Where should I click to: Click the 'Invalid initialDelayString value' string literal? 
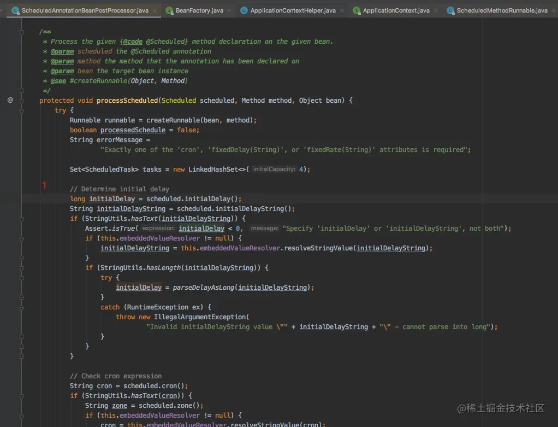coord(217,327)
